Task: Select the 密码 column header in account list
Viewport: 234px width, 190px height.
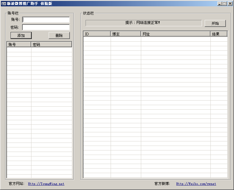Action: pyautogui.click(x=51, y=44)
